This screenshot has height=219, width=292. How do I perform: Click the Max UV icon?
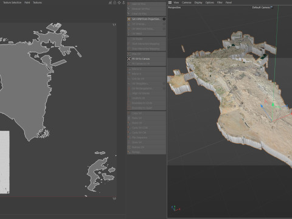tap(129, 54)
